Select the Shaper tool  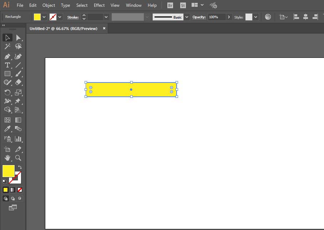[x=7, y=82]
